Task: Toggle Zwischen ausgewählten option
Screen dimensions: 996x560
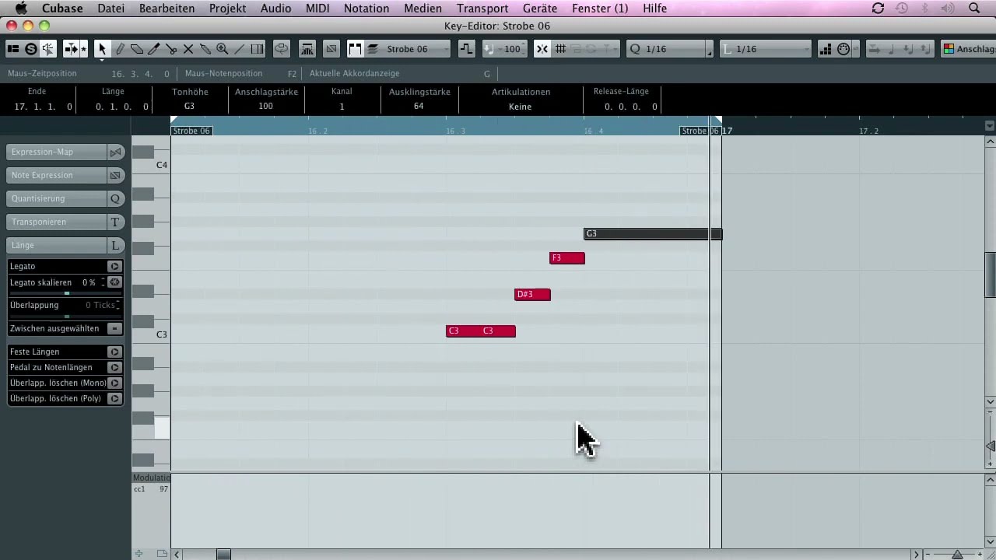Action: pyautogui.click(x=114, y=328)
